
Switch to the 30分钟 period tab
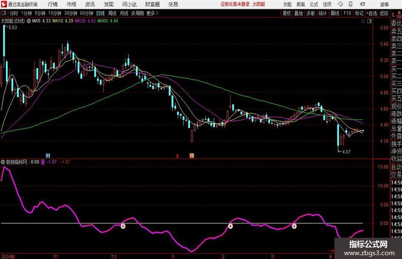[x=71, y=13]
